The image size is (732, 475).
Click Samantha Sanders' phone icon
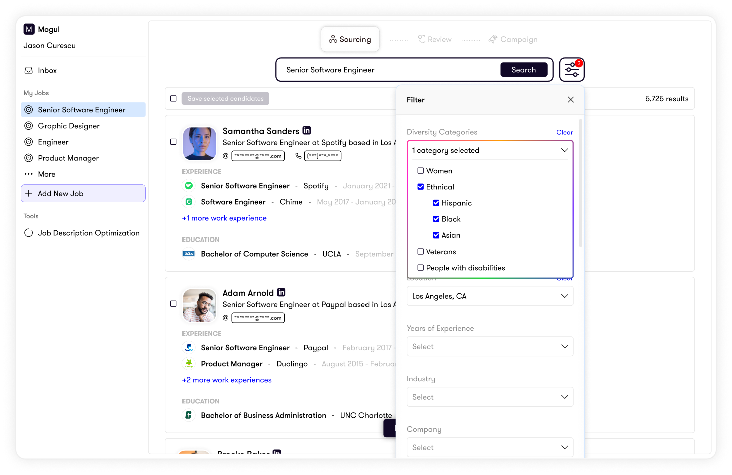pos(298,156)
